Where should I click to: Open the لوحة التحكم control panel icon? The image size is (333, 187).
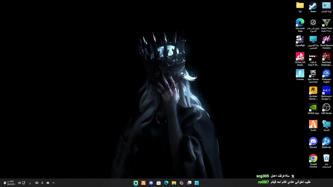coord(326,7)
